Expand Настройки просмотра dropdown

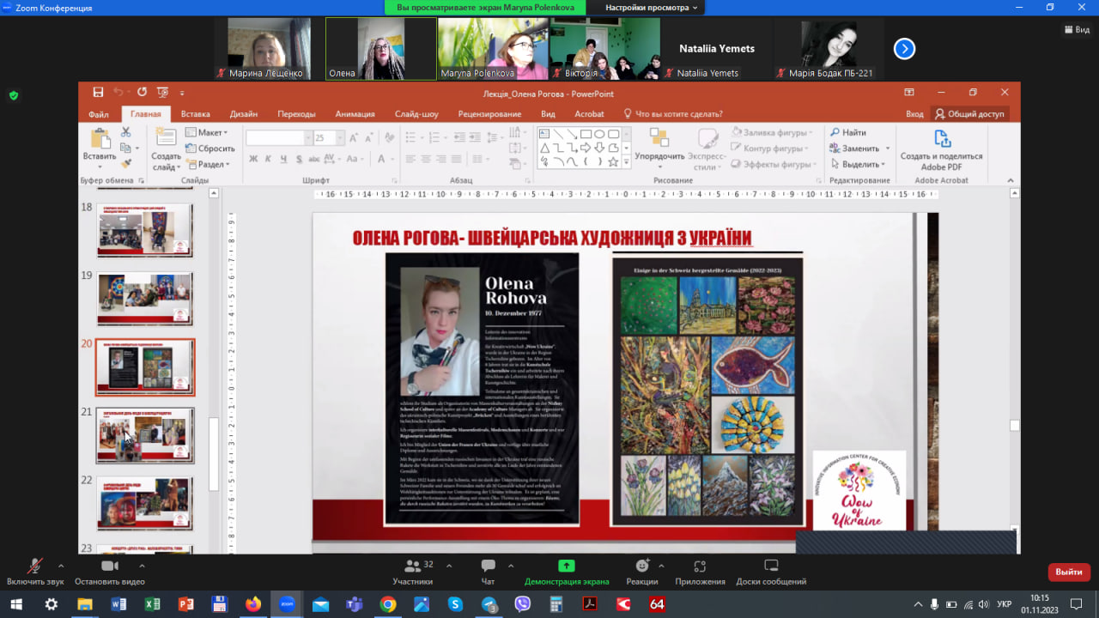coord(652,8)
